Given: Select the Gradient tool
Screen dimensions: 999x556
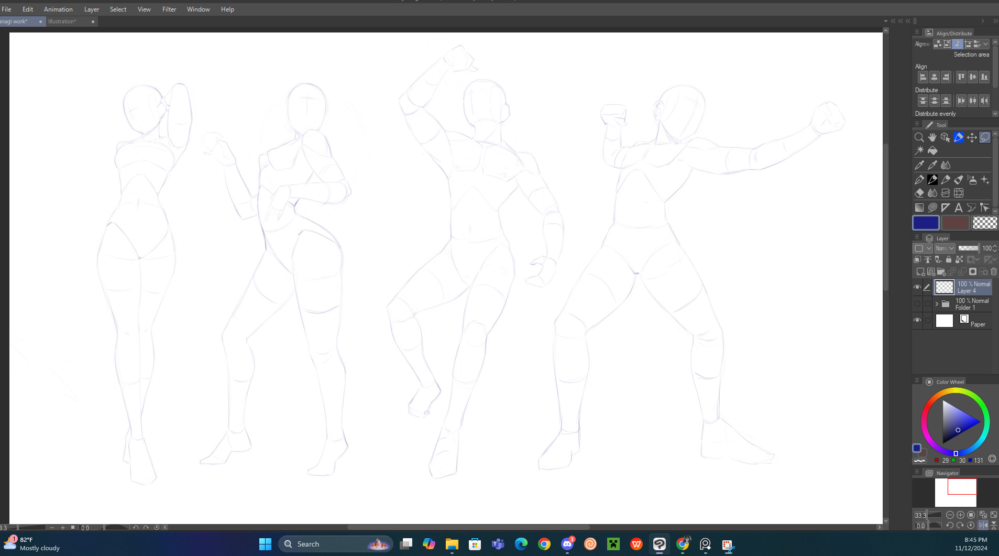Looking at the screenshot, I should [919, 208].
